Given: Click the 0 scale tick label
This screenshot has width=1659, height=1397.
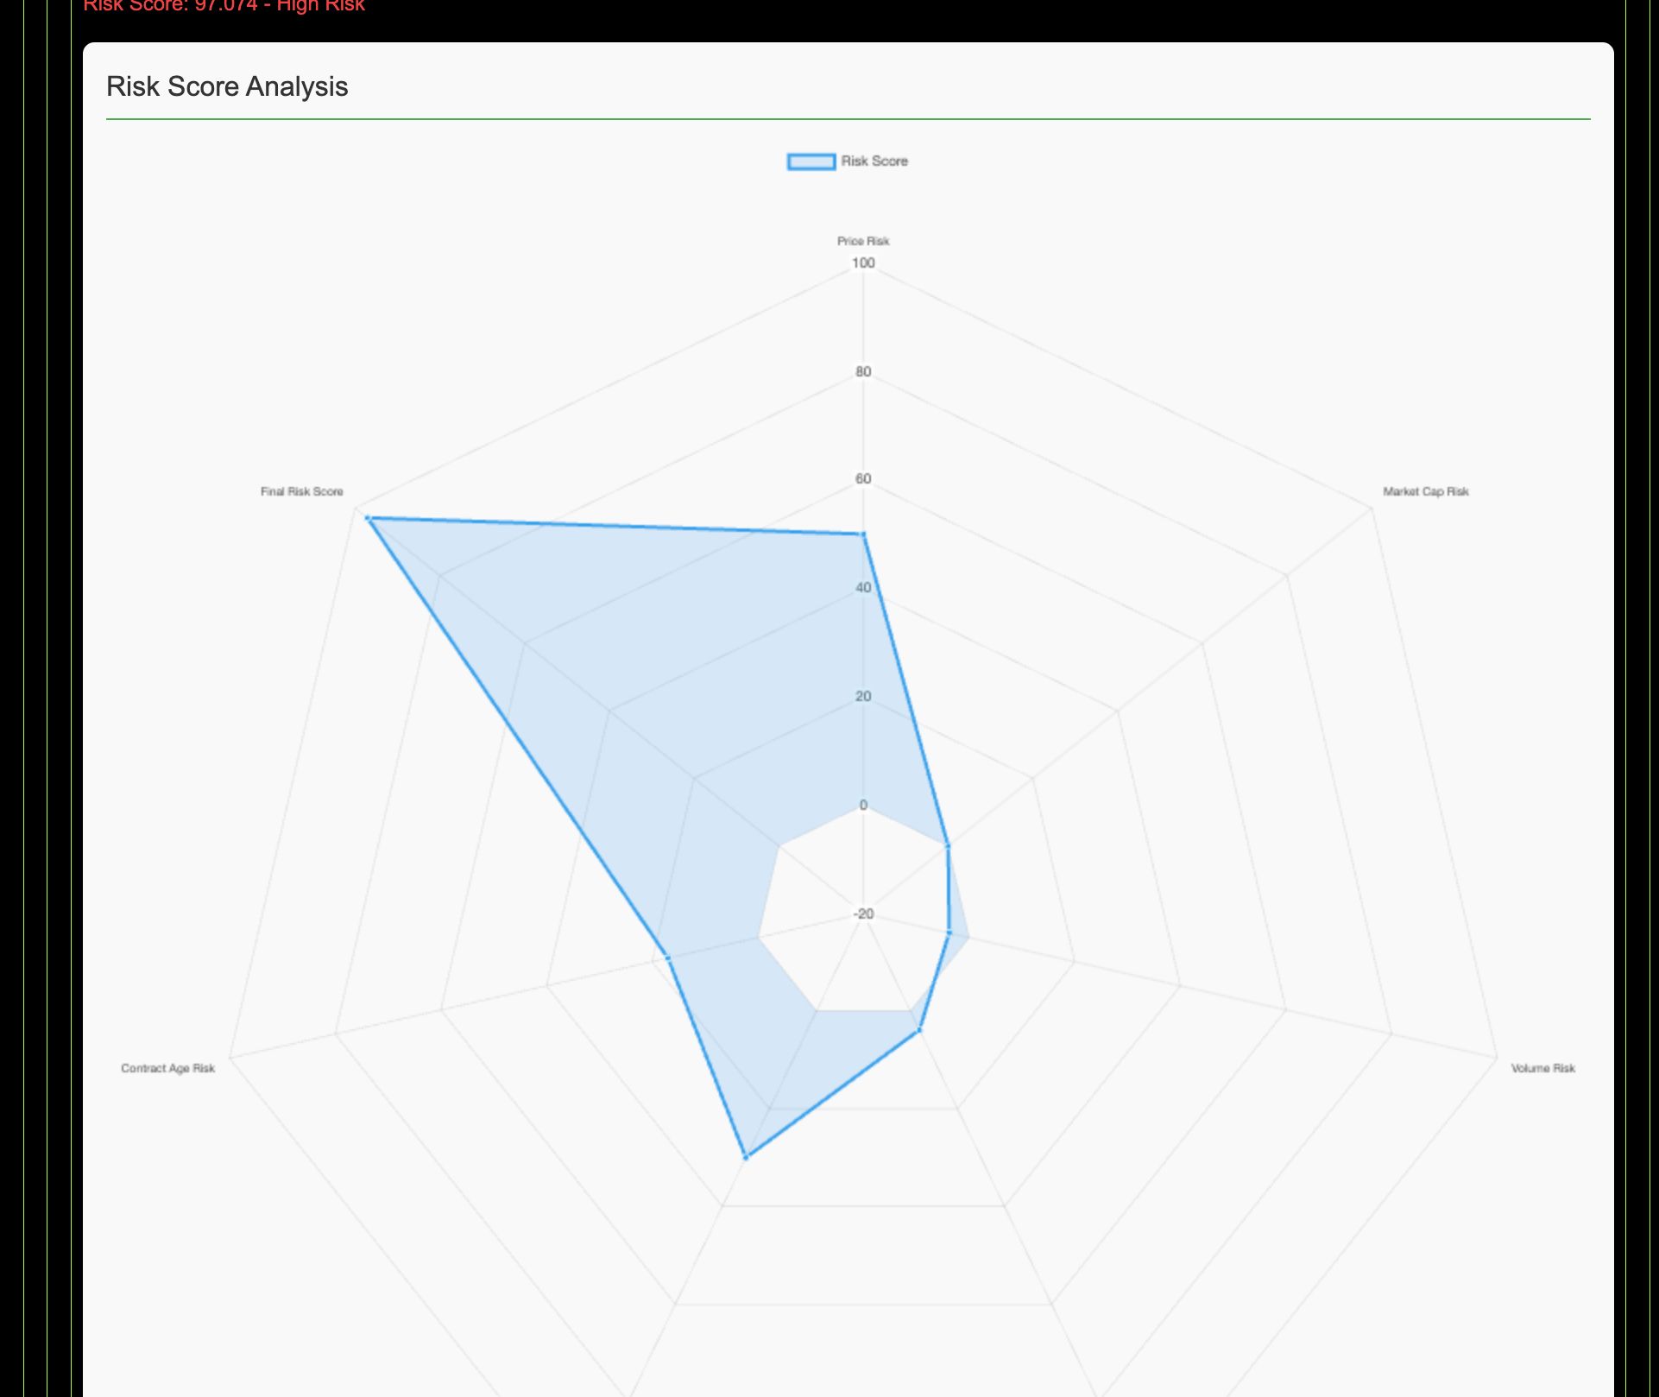Looking at the screenshot, I should coord(863,806).
